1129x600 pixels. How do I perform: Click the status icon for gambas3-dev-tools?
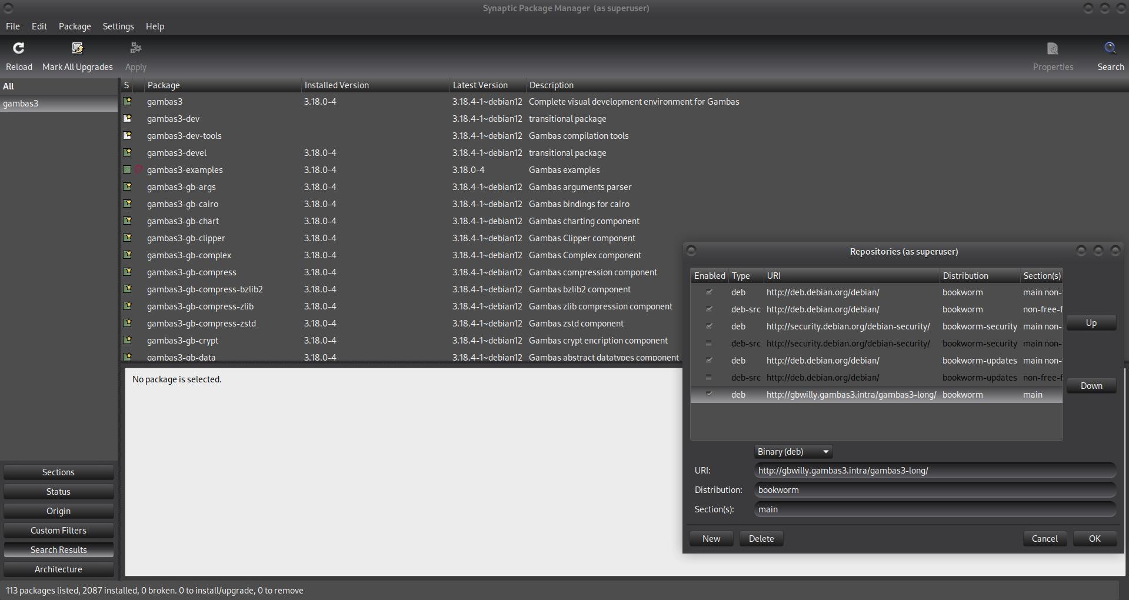[127, 136]
